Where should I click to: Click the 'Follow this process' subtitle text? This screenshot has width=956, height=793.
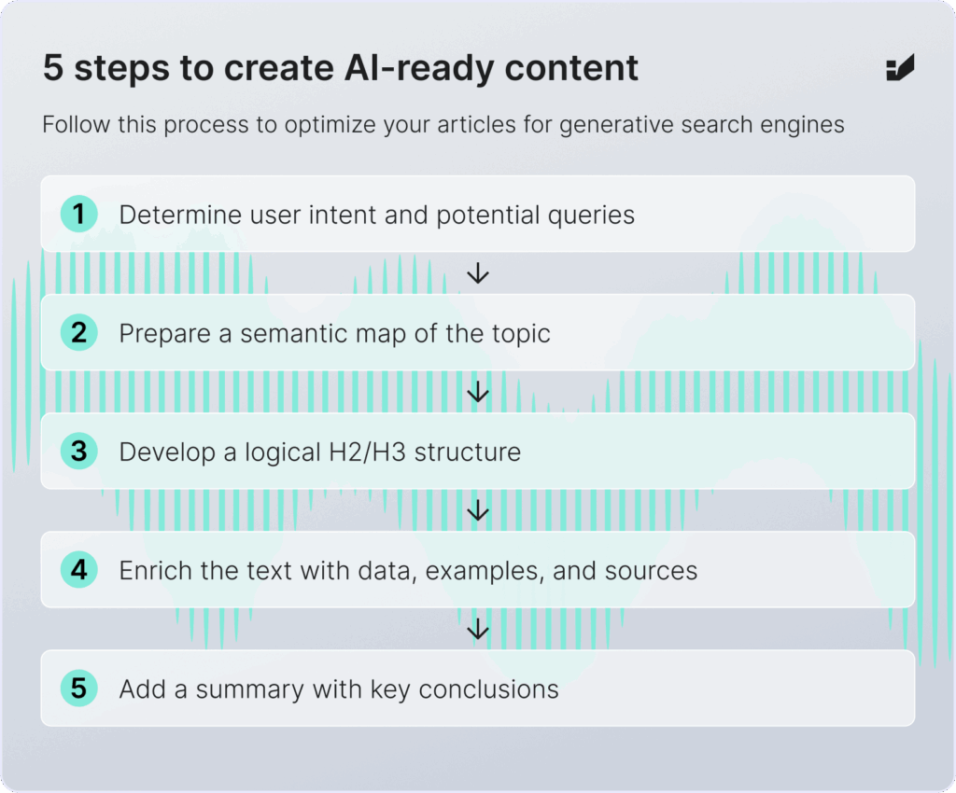443,124
